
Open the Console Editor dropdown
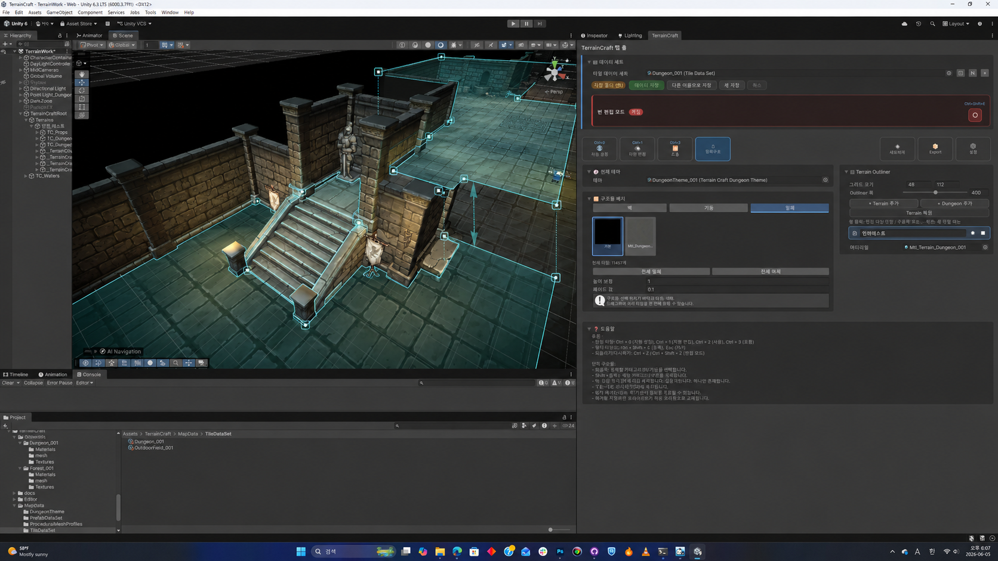pyautogui.click(x=85, y=383)
